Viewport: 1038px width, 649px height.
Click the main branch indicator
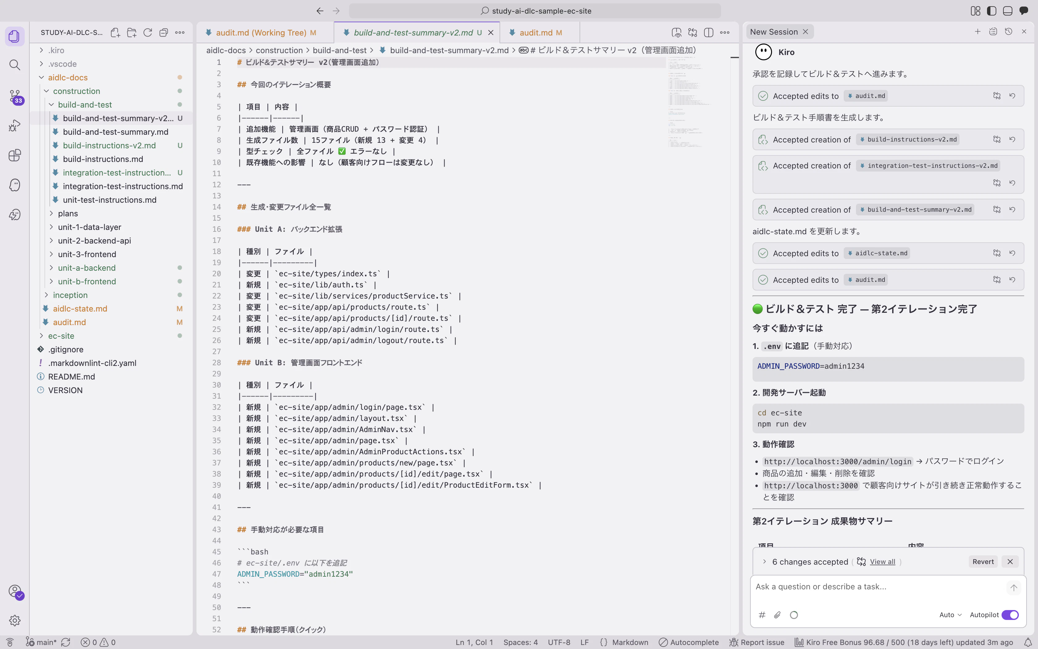41,642
